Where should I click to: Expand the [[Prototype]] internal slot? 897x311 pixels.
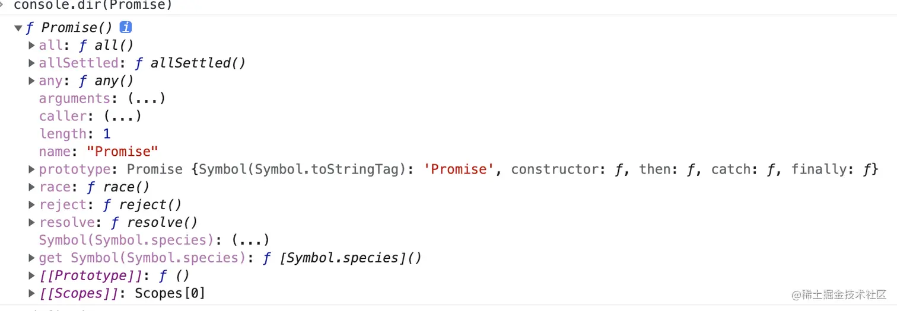click(x=31, y=276)
